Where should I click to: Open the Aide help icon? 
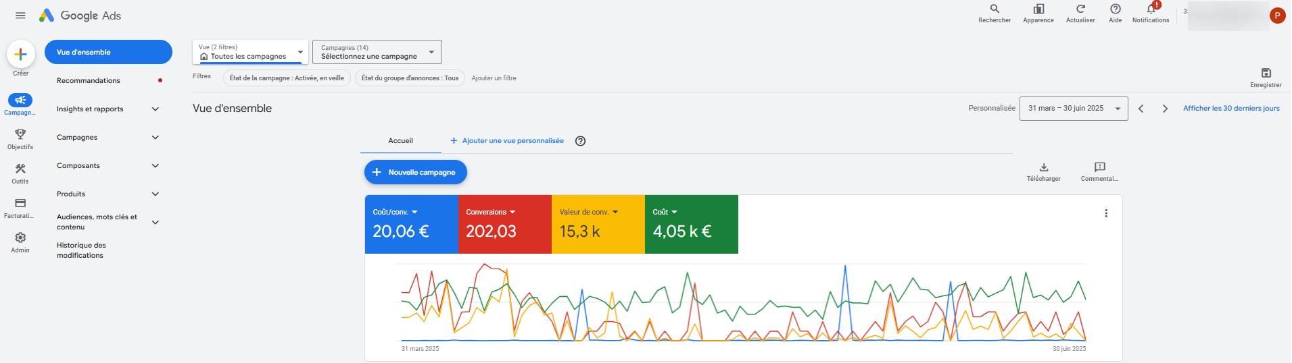pos(1116,9)
